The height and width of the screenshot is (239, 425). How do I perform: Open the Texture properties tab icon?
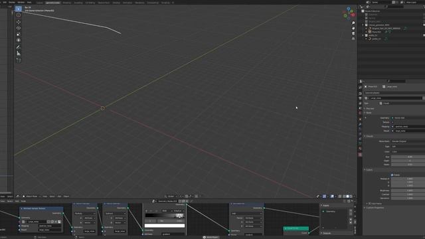click(x=360, y=155)
